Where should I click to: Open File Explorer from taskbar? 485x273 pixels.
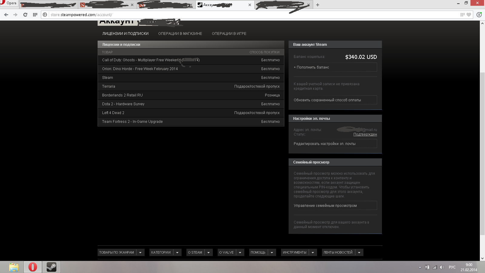(14, 267)
